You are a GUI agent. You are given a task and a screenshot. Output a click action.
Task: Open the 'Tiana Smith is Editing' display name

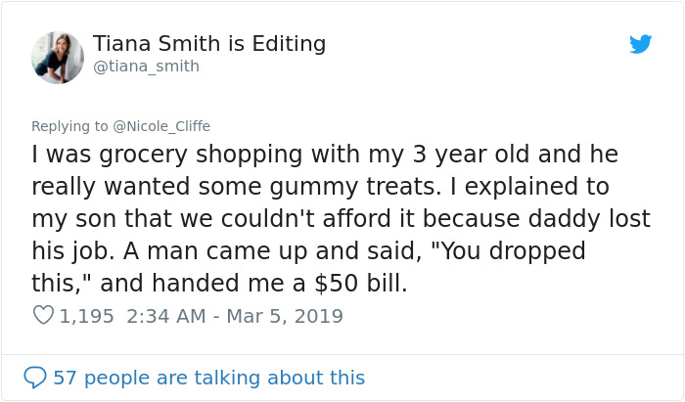209,44
